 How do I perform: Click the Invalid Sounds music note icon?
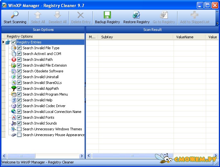(x=14, y=123)
